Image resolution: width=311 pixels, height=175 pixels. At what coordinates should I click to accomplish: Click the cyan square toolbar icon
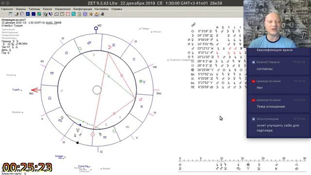73,14
